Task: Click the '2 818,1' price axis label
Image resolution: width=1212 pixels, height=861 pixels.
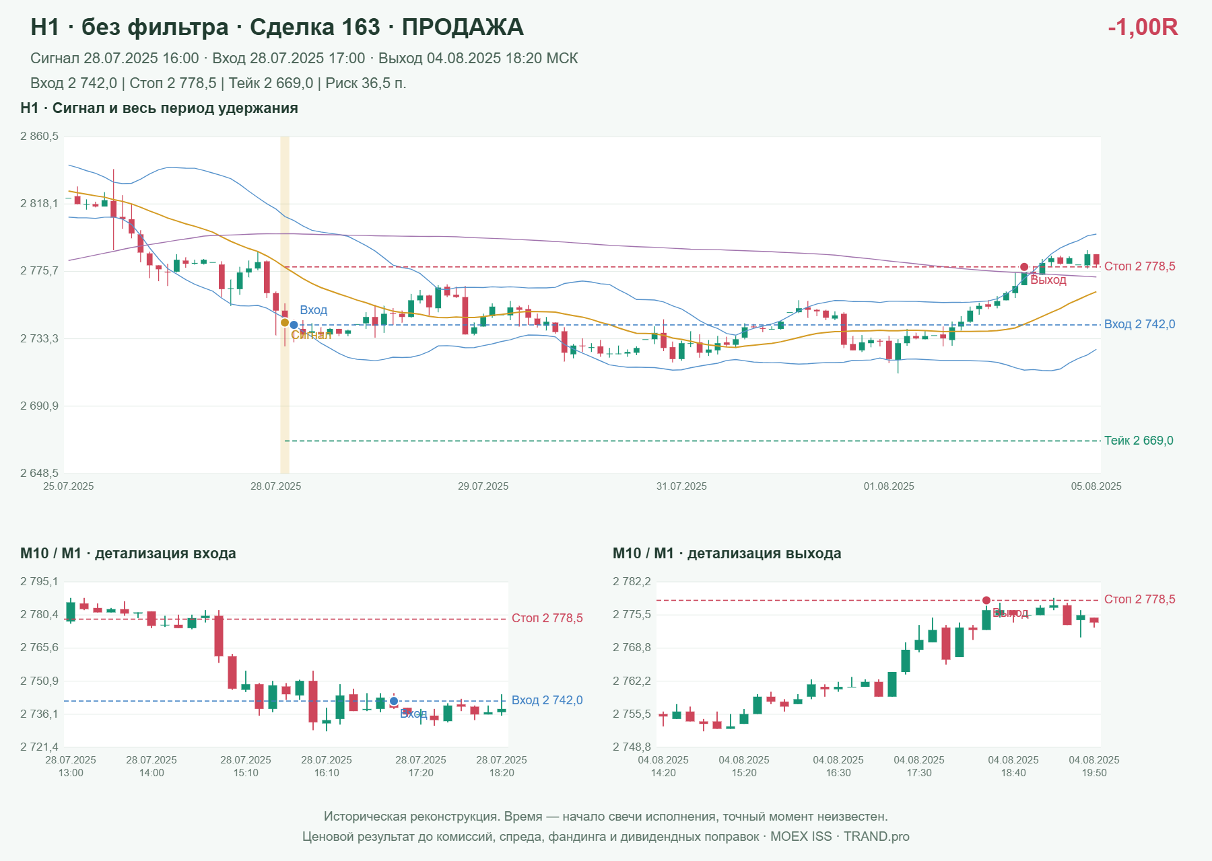Action: (x=39, y=204)
